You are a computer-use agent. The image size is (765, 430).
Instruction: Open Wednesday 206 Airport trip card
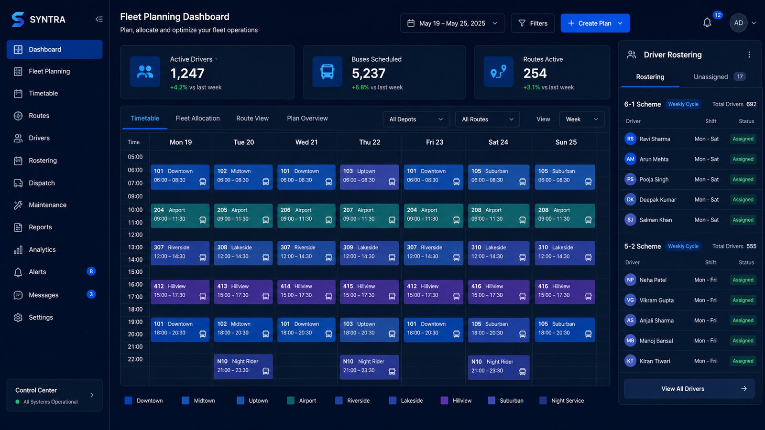(306, 215)
